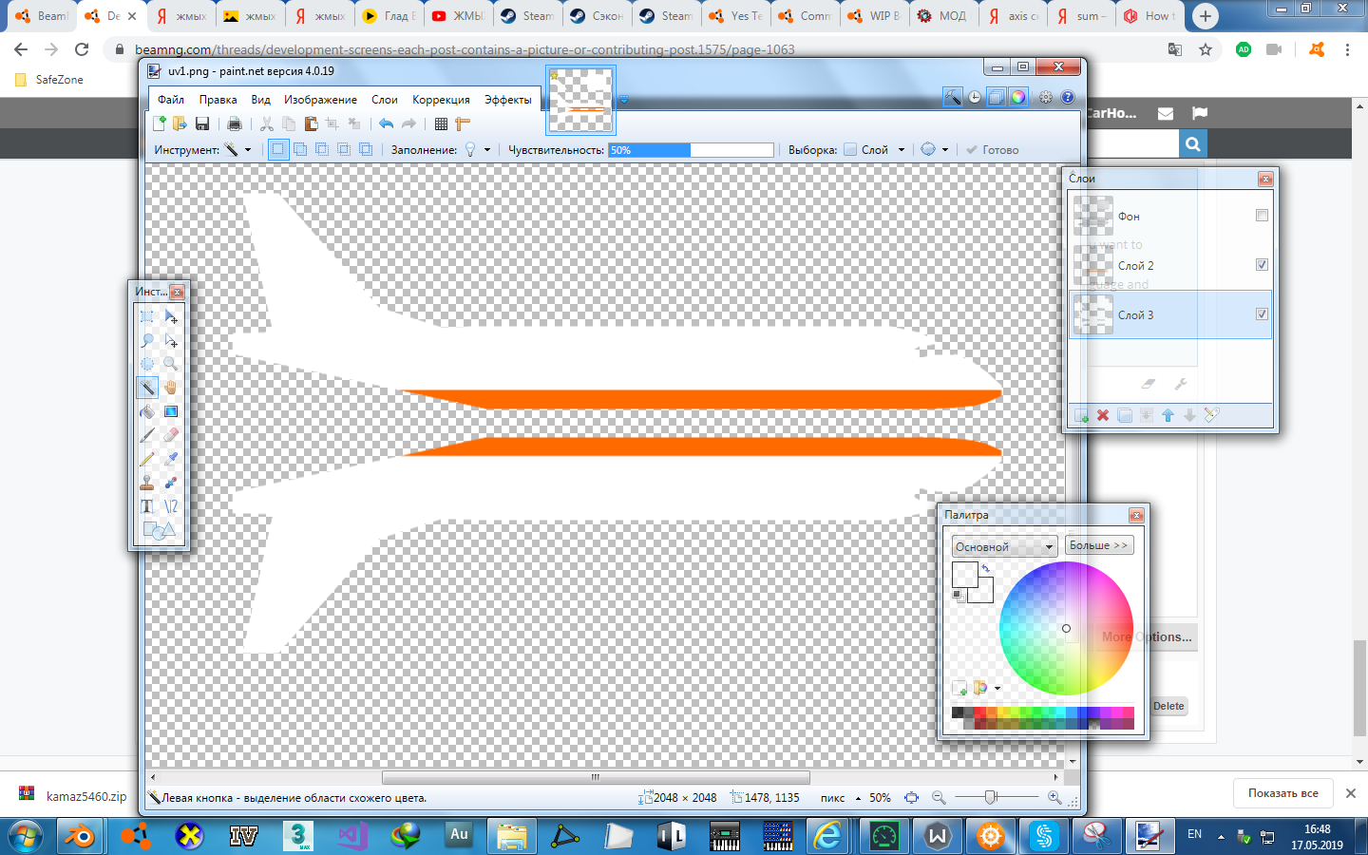
Task: Select the Color Picker eyedropper tool
Action: pos(171,459)
